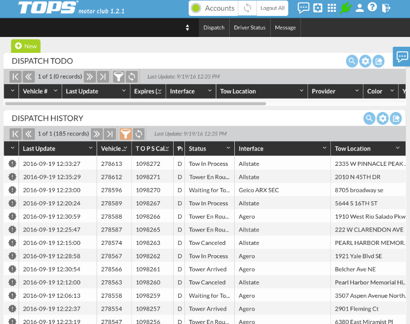The image size is (410, 324).
Task: Open the apps grid icon in header
Action: tap(331, 8)
